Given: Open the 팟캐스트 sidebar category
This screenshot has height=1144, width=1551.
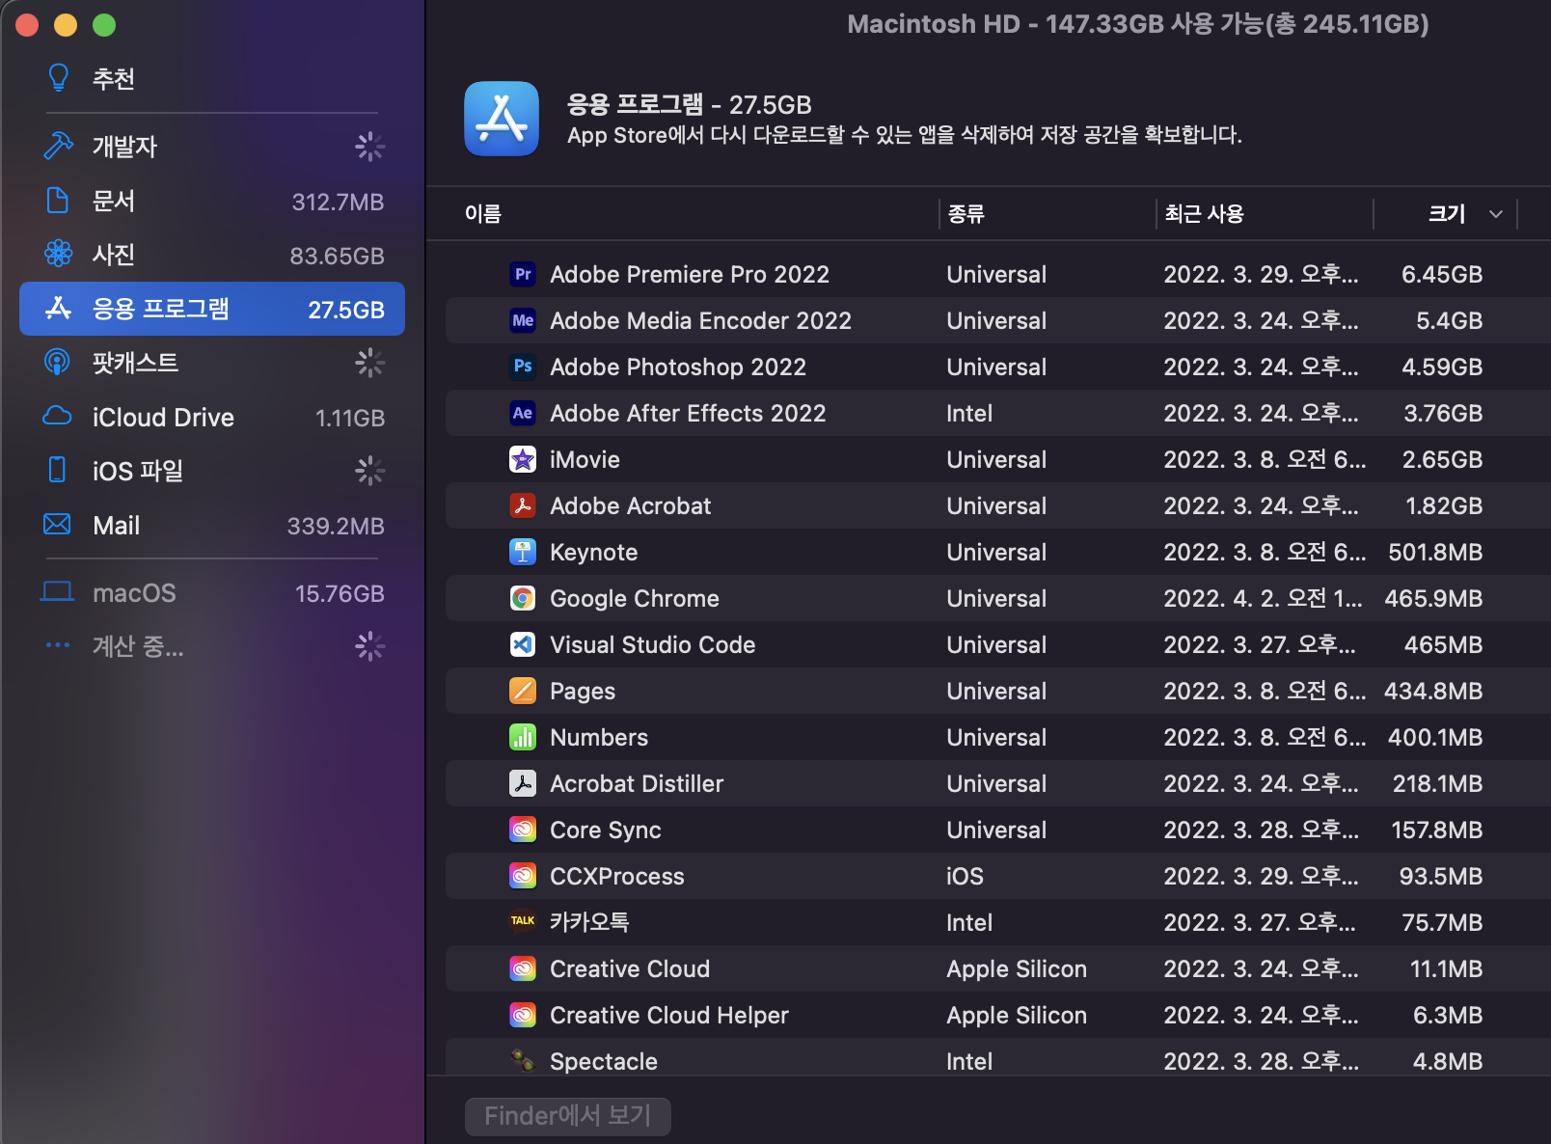Looking at the screenshot, I should coord(212,363).
